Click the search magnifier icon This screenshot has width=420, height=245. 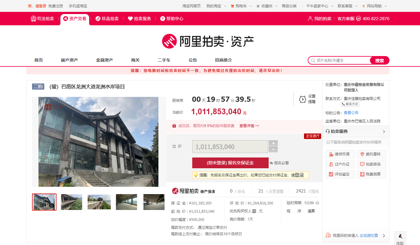313,61
